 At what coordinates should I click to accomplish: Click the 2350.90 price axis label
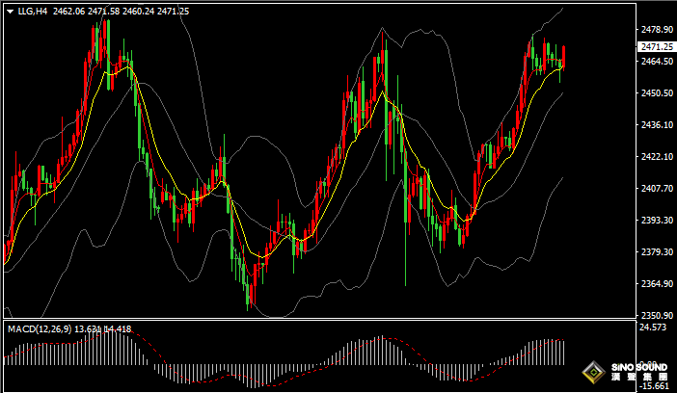click(x=656, y=315)
